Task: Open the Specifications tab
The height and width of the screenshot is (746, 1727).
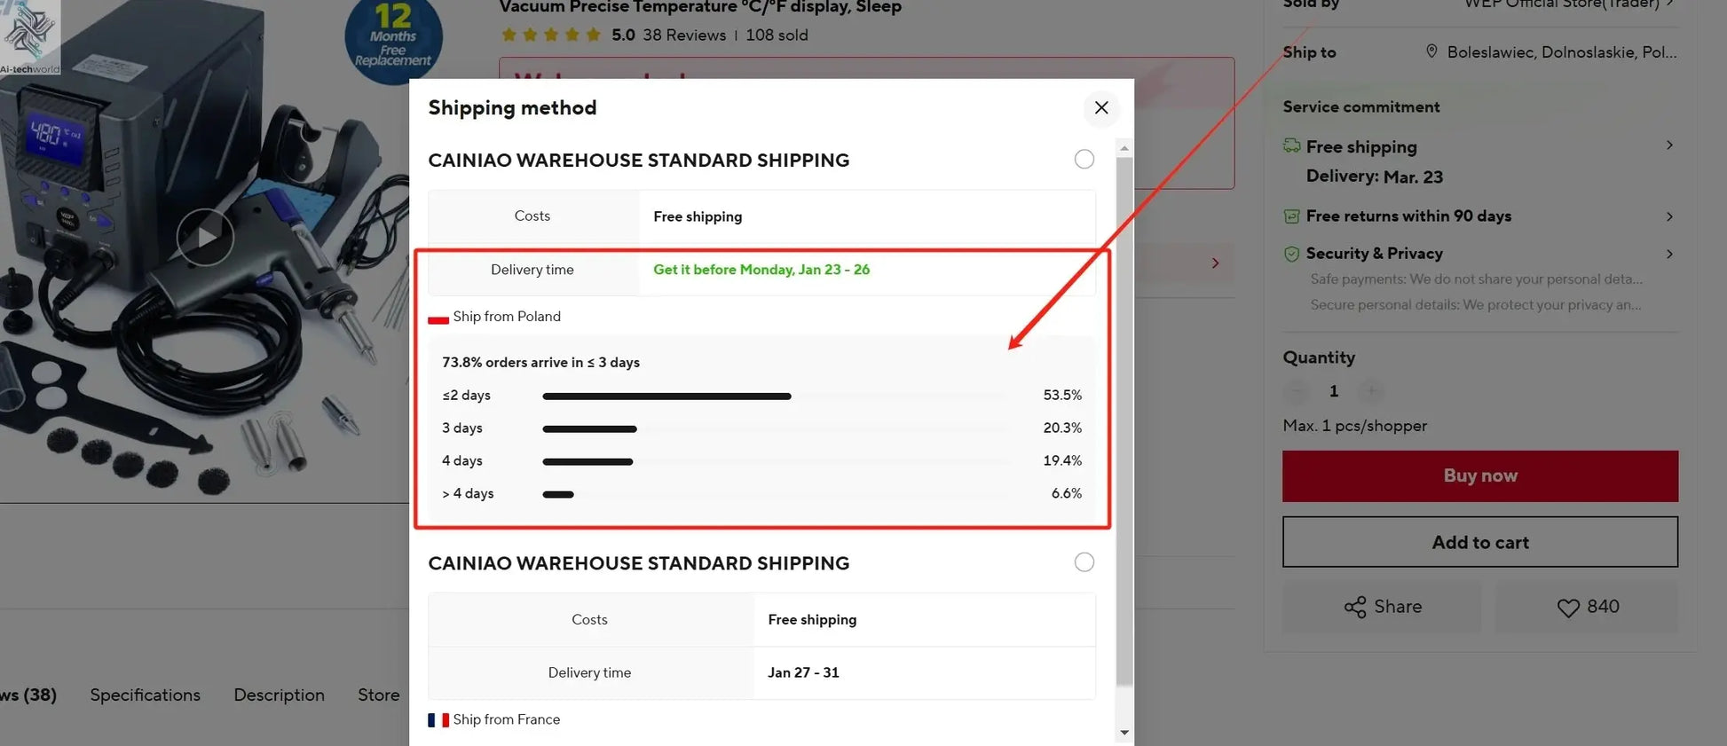Action: point(146,695)
